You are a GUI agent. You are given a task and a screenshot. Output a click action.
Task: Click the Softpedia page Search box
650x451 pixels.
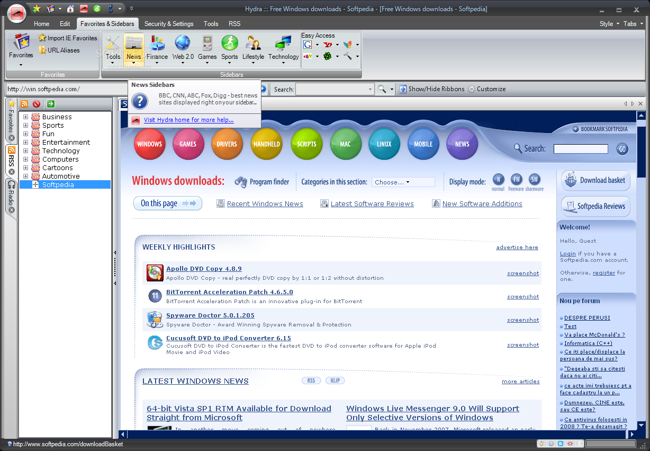(x=581, y=149)
